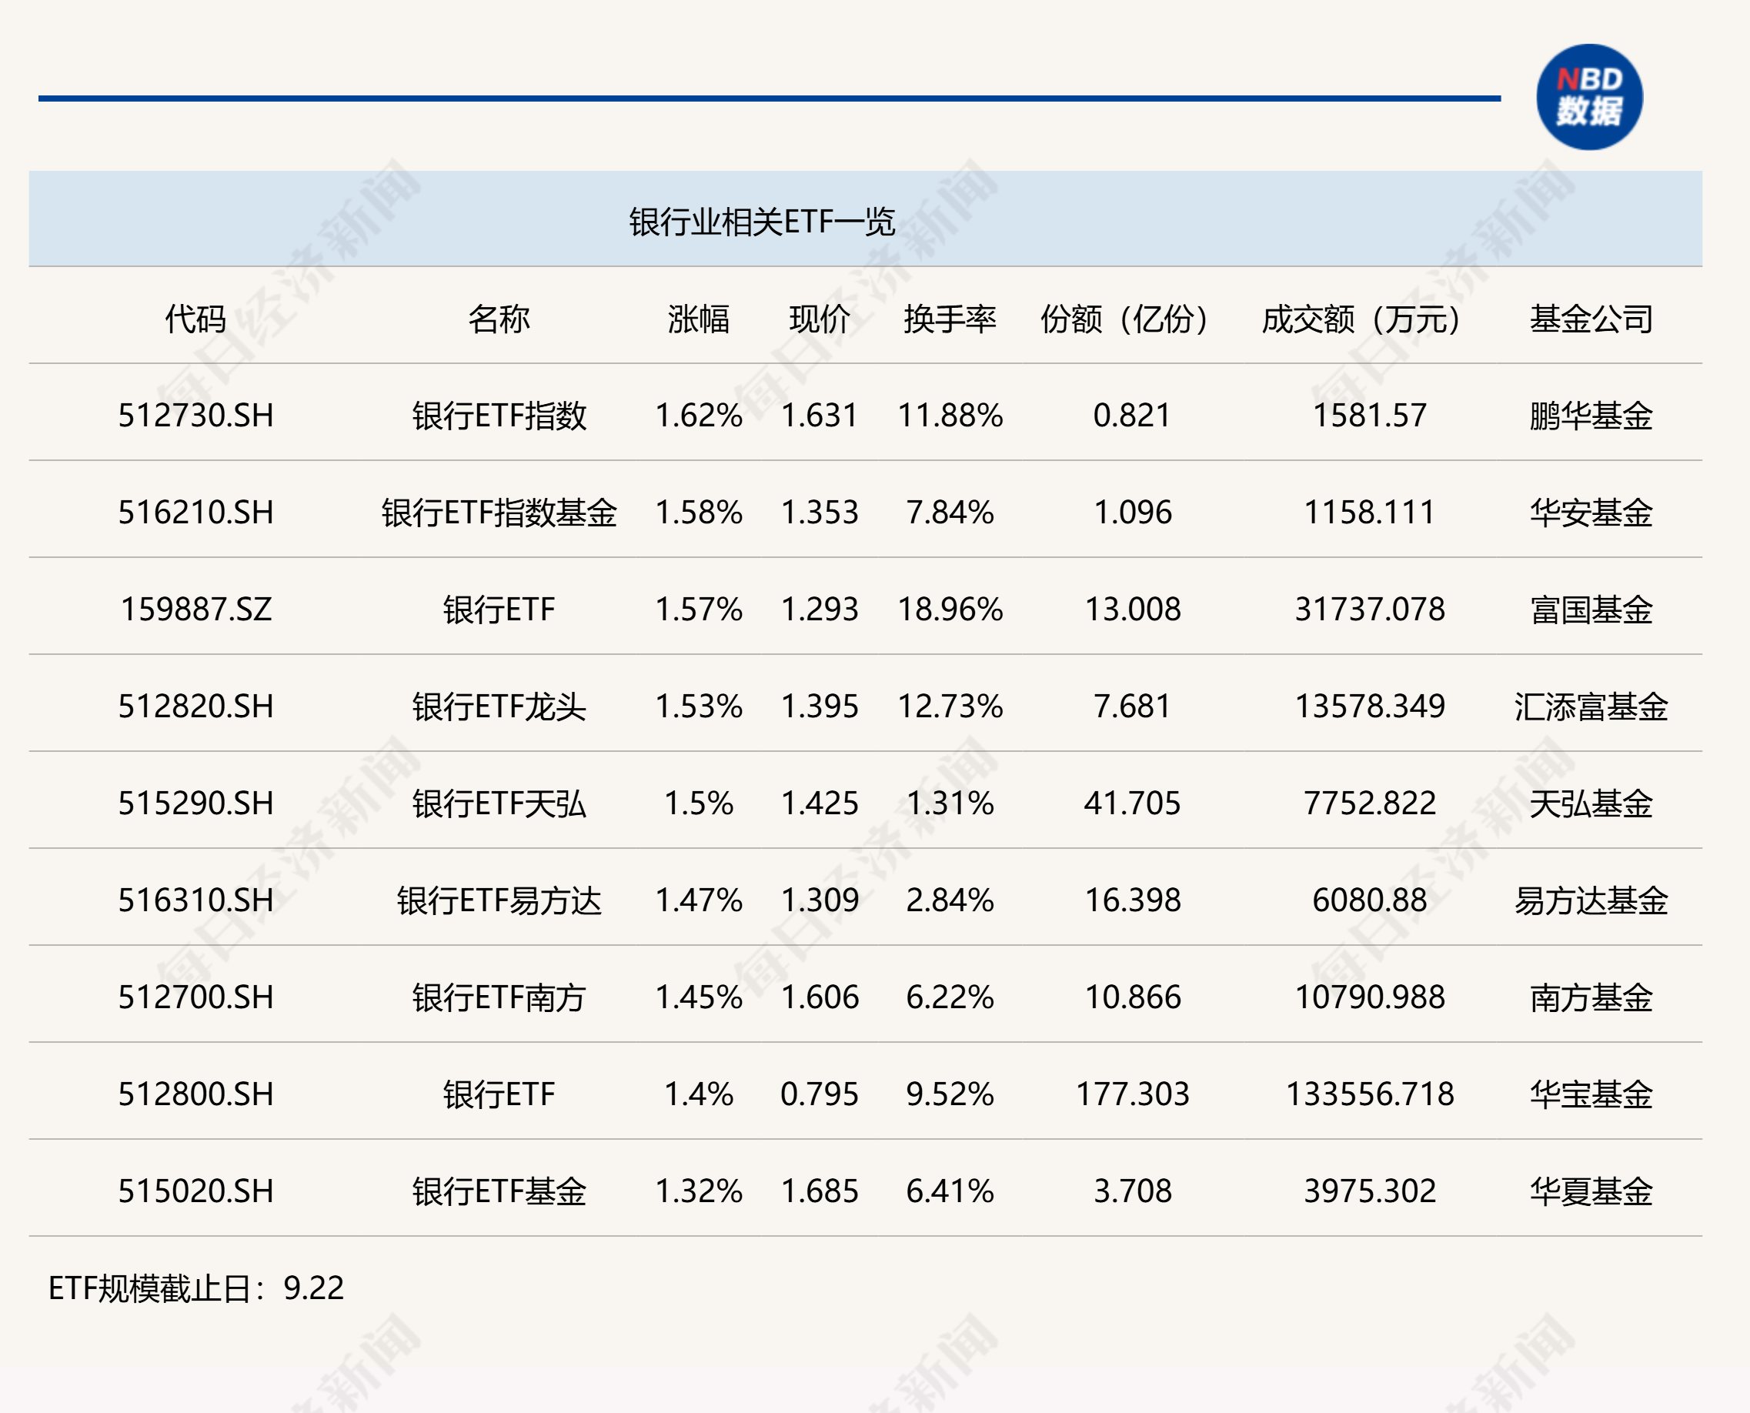The image size is (1750, 1413).
Task: Click the 易方达基金 company cell
Action: click(x=1591, y=900)
